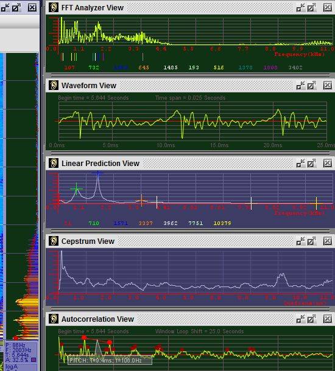The image size is (335, 371).
Task: Click the red dot at spectrum panel bottom
Action: click(x=16, y=338)
